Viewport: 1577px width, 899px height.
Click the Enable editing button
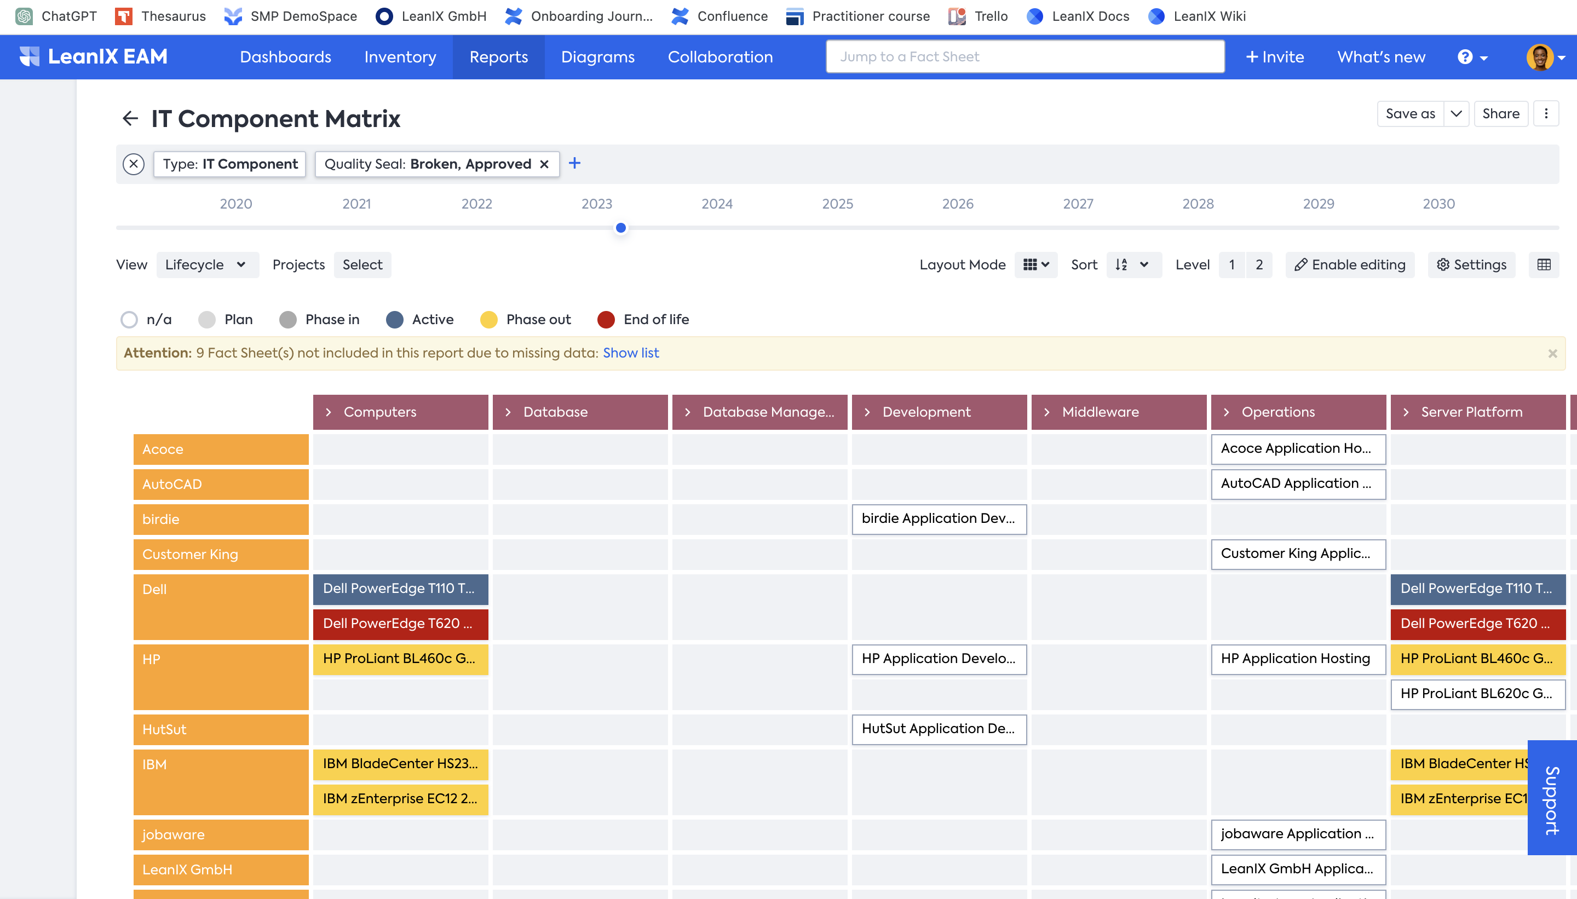(1350, 265)
